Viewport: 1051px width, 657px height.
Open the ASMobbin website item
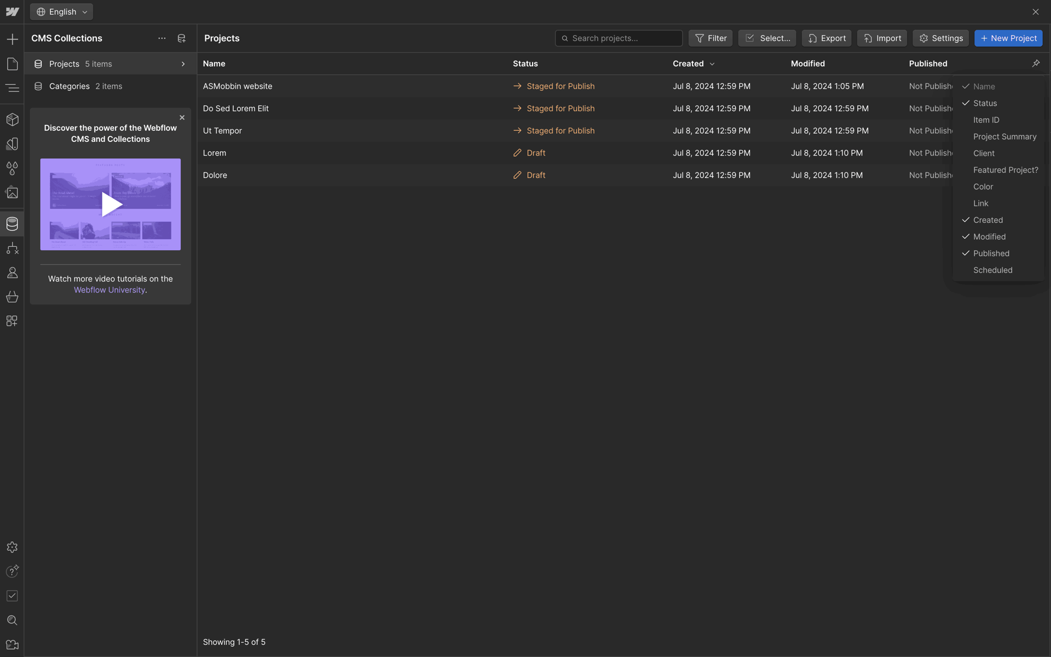click(x=238, y=87)
